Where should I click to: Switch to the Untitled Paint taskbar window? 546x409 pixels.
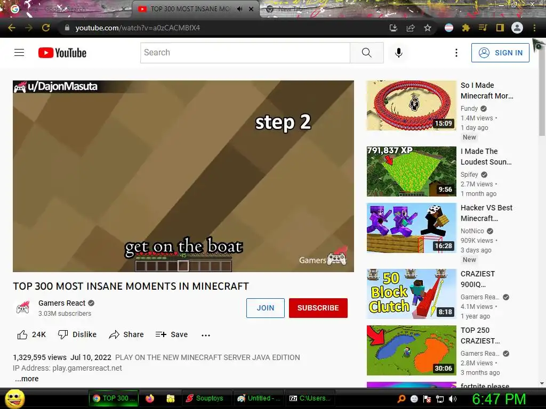[259, 398]
